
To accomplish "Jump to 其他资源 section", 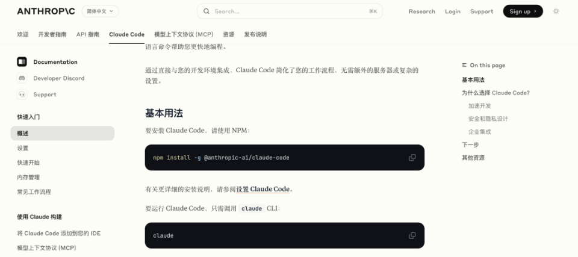I will pos(473,158).
